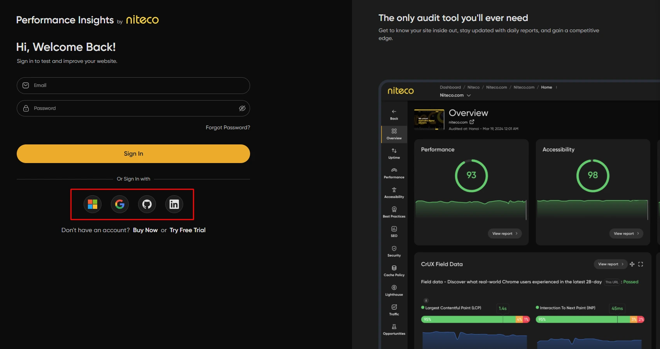This screenshot has height=349, width=660.
Task: Select Best Practices in preview sidebar
Action: (x=394, y=212)
